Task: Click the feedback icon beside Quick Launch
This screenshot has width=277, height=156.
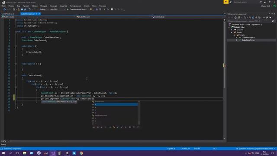Action: [231, 2]
